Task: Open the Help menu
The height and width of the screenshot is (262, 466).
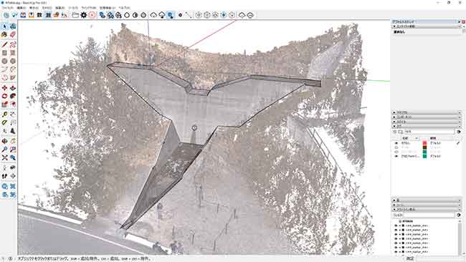Action: point(125,8)
